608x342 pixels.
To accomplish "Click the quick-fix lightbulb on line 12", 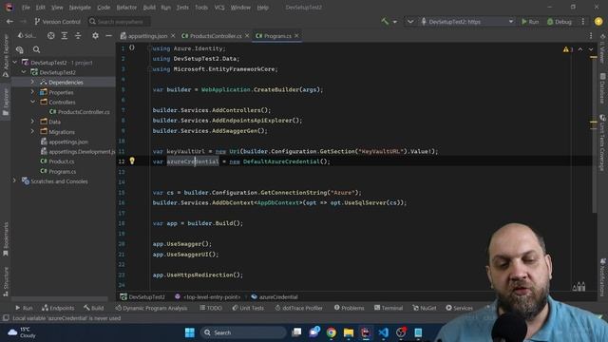I will click(132, 161).
